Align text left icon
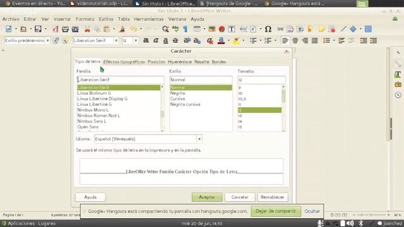Screen dimensions: 404x227 tap(285, 40)
